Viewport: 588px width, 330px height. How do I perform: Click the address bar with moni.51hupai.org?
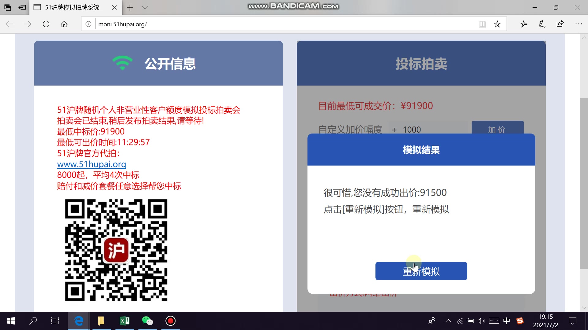click(285, 24)
